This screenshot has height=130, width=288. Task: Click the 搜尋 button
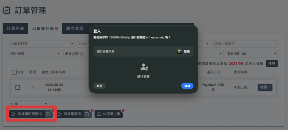click(x=272, y=63)
